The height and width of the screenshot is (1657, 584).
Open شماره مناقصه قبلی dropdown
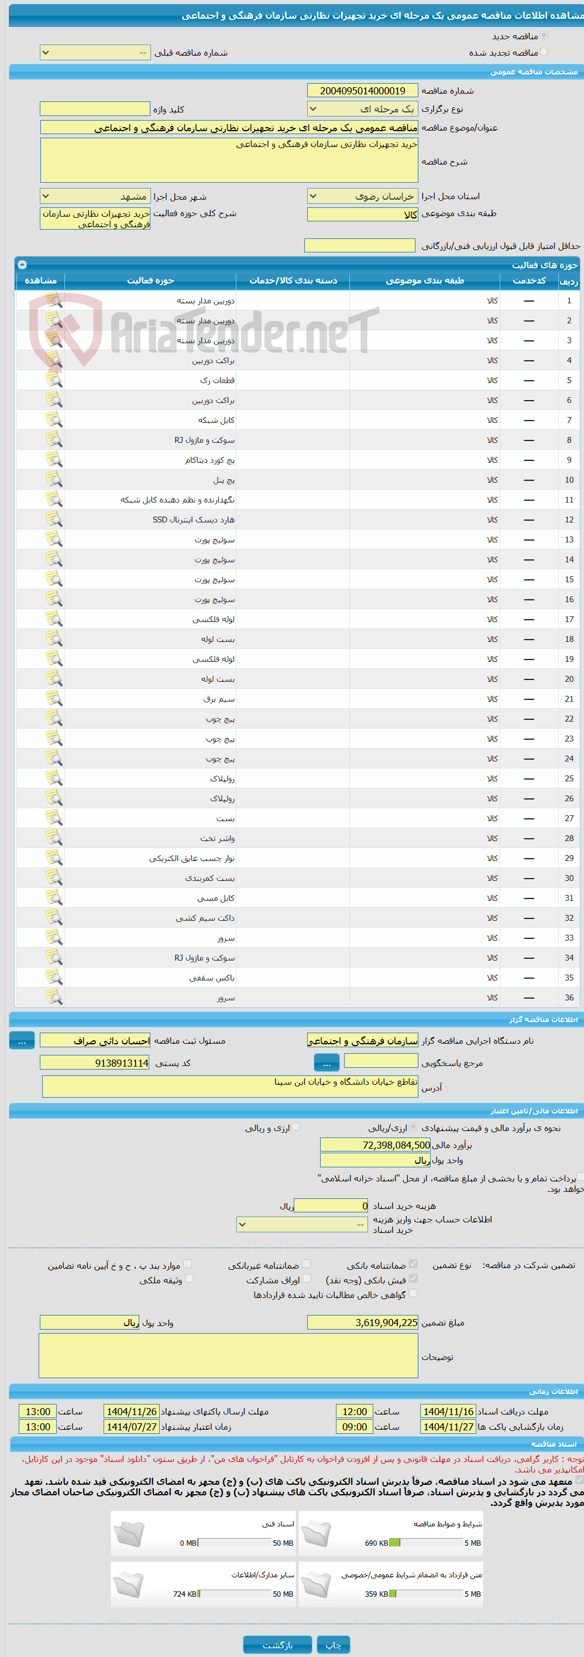click(x=95, y=53)
